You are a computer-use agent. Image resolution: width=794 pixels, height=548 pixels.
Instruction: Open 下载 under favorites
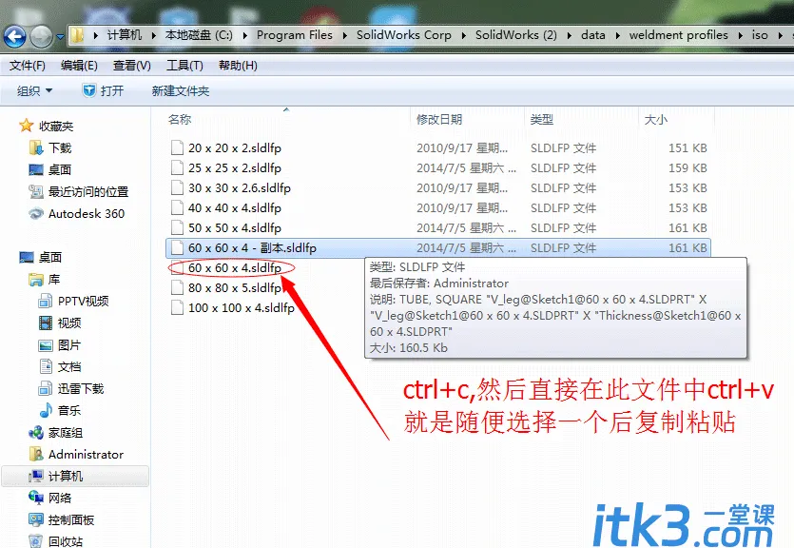[50, 147]
